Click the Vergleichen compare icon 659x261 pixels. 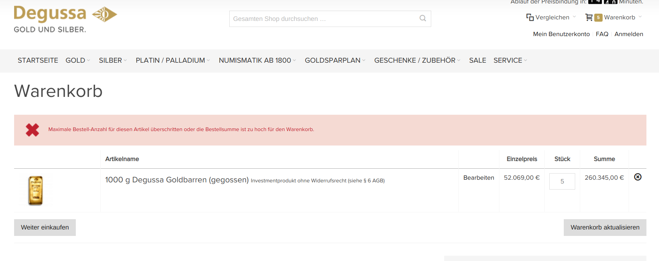(x=529, y=17)
